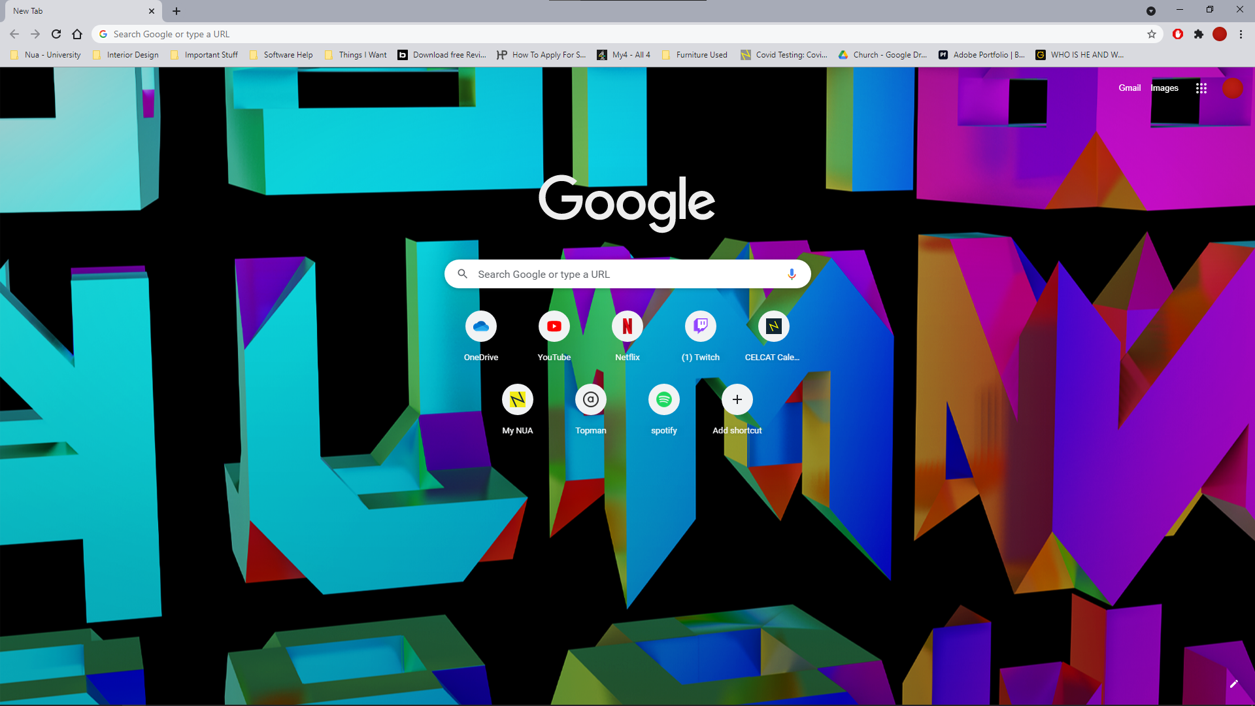Open Software Help bookmark folder
This screenshot has width=1255, height=706.
[282, 55]
